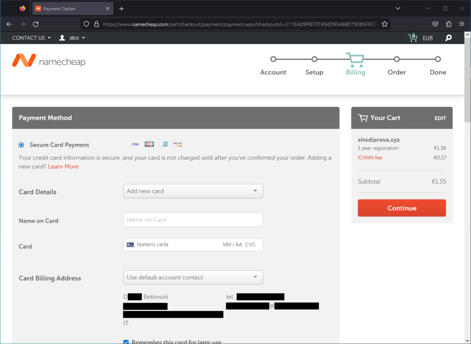471x344 pixels.
Task: Select the sitodiprova.xyz cart item
Action: [x=379, y=140]
